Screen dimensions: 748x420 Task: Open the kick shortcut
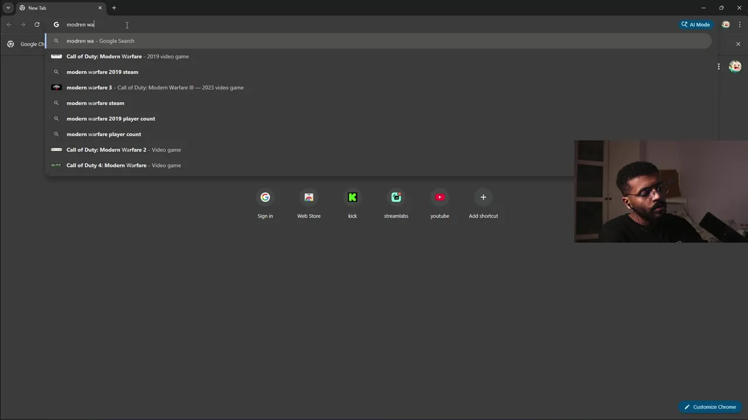pos(352,204)
